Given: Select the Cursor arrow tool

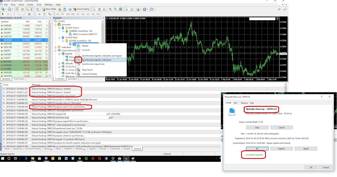Looking at the screenshot, I should tap(3, 14).
